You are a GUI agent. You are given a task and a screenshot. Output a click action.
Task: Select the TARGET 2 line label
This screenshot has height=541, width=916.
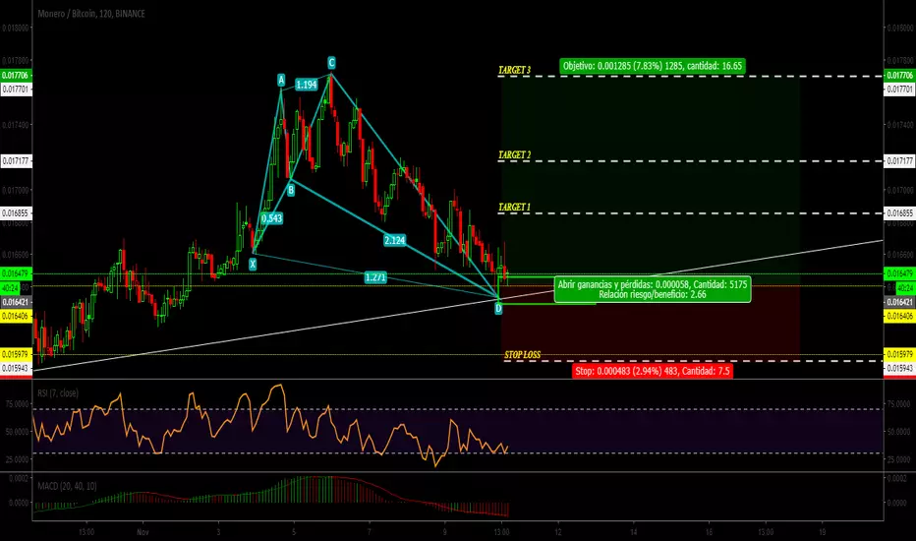514,155
